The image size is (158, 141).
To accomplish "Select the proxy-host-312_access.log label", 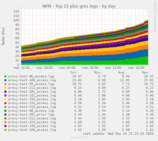I will pyautogui.click(x=32, y=118).
